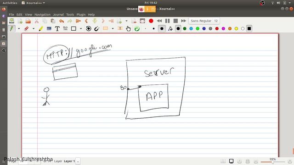The image size is (294, 165).
Task: Select the rectangular region selection tool
Action: click(x=105, y=28)
